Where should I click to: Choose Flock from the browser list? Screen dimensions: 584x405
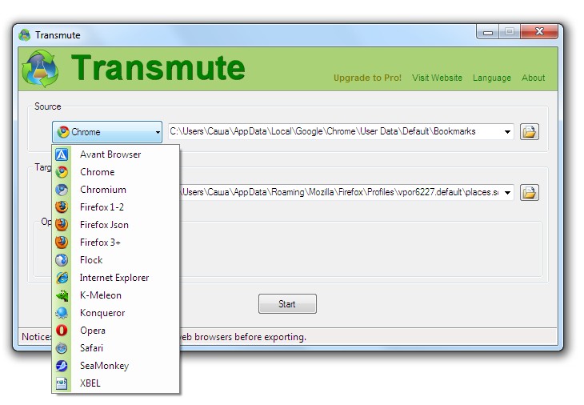click(x=115, y=260)
